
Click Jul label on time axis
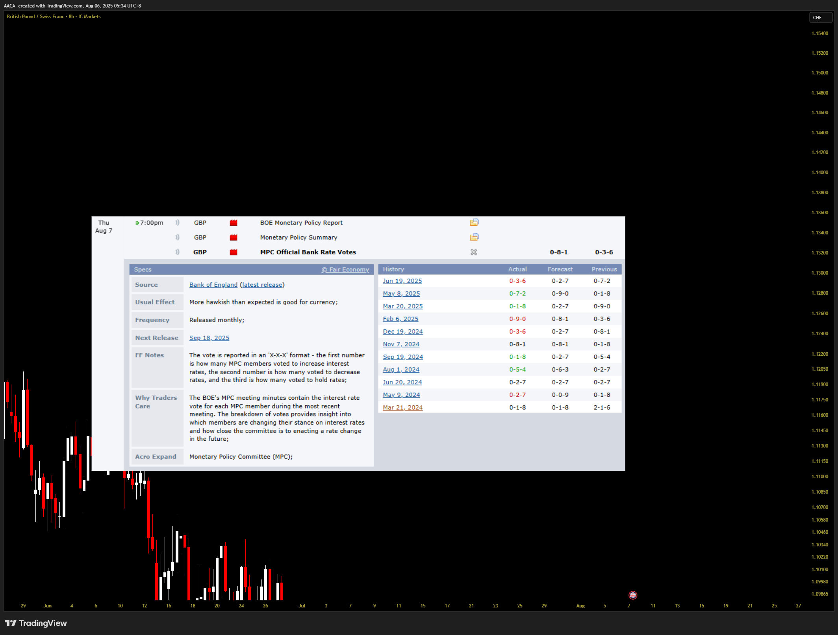click(x=301, y=606)
